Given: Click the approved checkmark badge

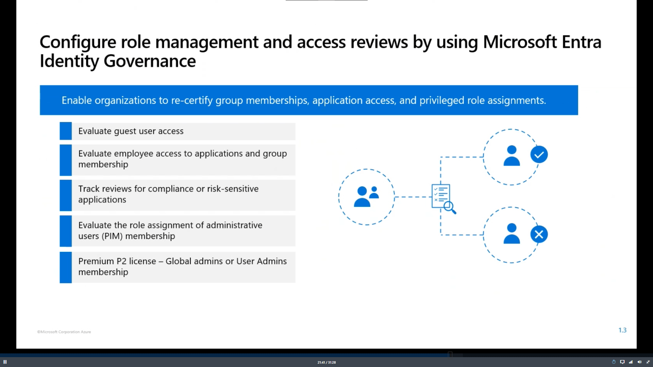Looking at the screenshot, I should pos(539,155).
